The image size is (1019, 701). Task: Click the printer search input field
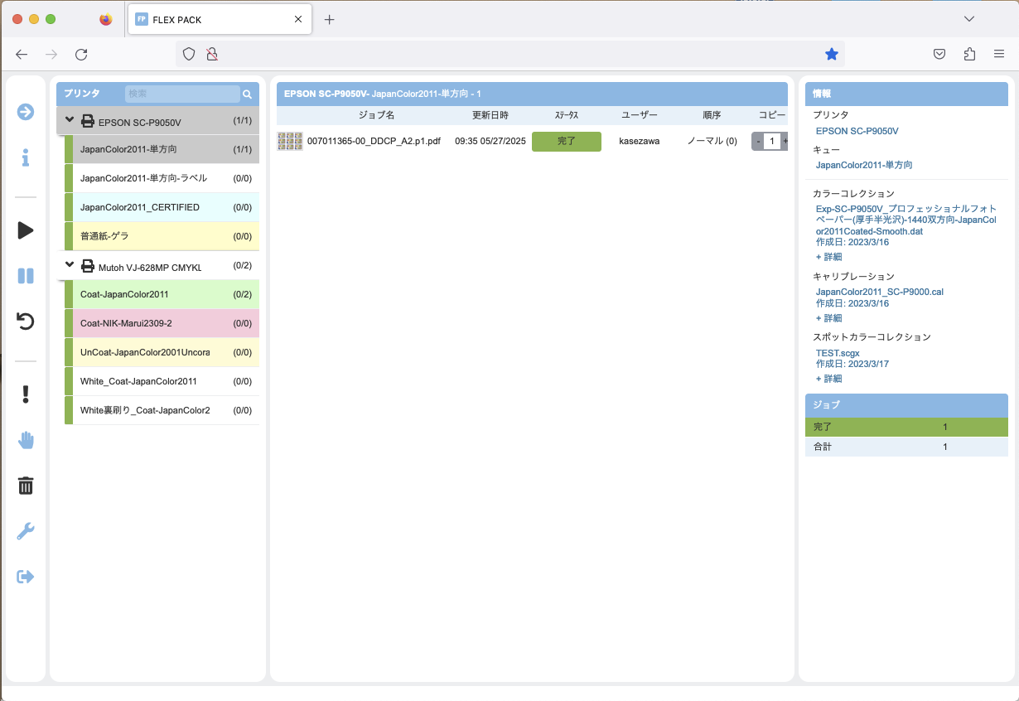182,94
